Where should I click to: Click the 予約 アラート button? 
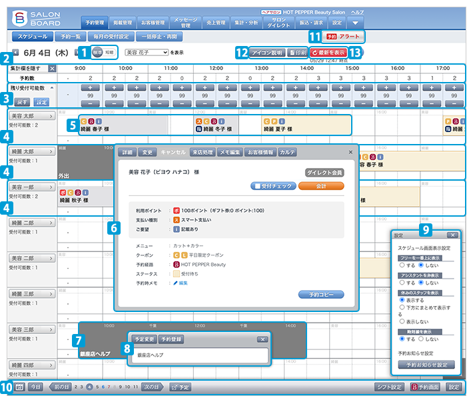(343, 37)
